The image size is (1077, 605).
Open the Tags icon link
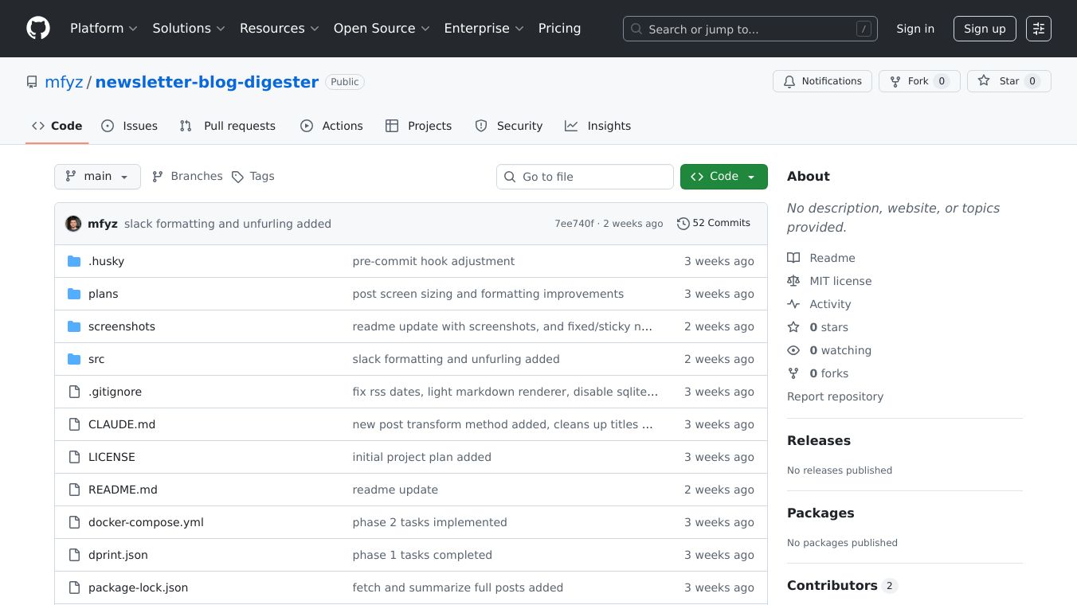[x=237, y=176]
